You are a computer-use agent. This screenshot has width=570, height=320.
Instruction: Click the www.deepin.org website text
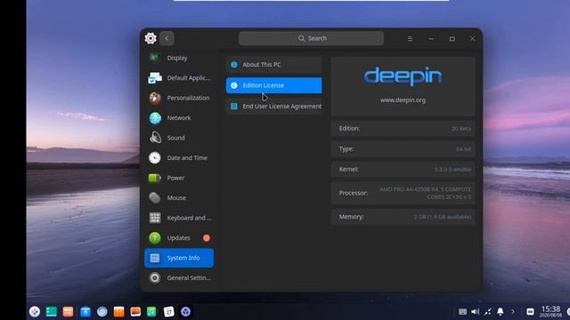click(403, 100)
